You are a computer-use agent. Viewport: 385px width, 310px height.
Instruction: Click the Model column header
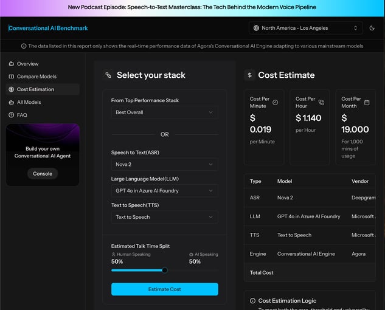[x=285, y=181]
